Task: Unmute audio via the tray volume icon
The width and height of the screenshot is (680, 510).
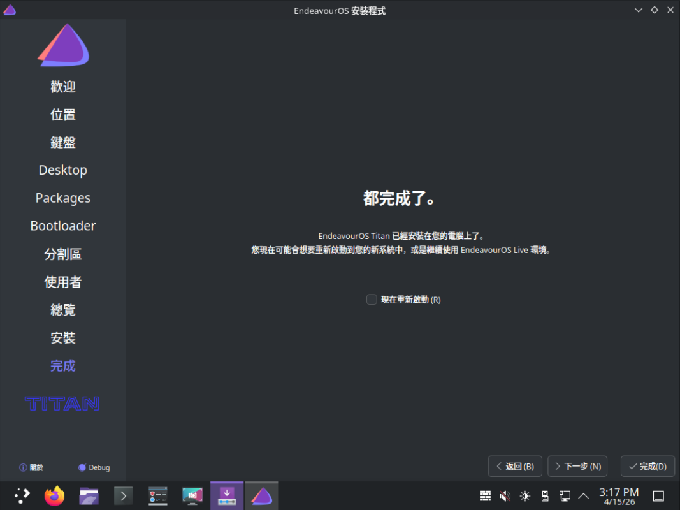Action: click(505, 495)
